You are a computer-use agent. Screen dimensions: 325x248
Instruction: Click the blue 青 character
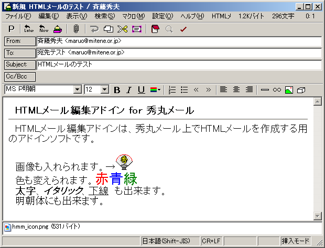point(116,178)
